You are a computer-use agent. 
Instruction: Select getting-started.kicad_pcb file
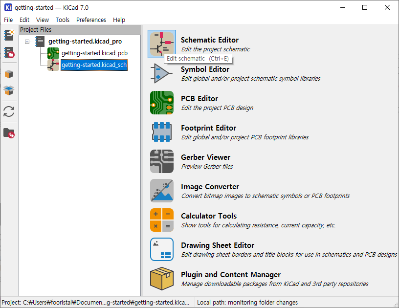[x=94, y=53]
